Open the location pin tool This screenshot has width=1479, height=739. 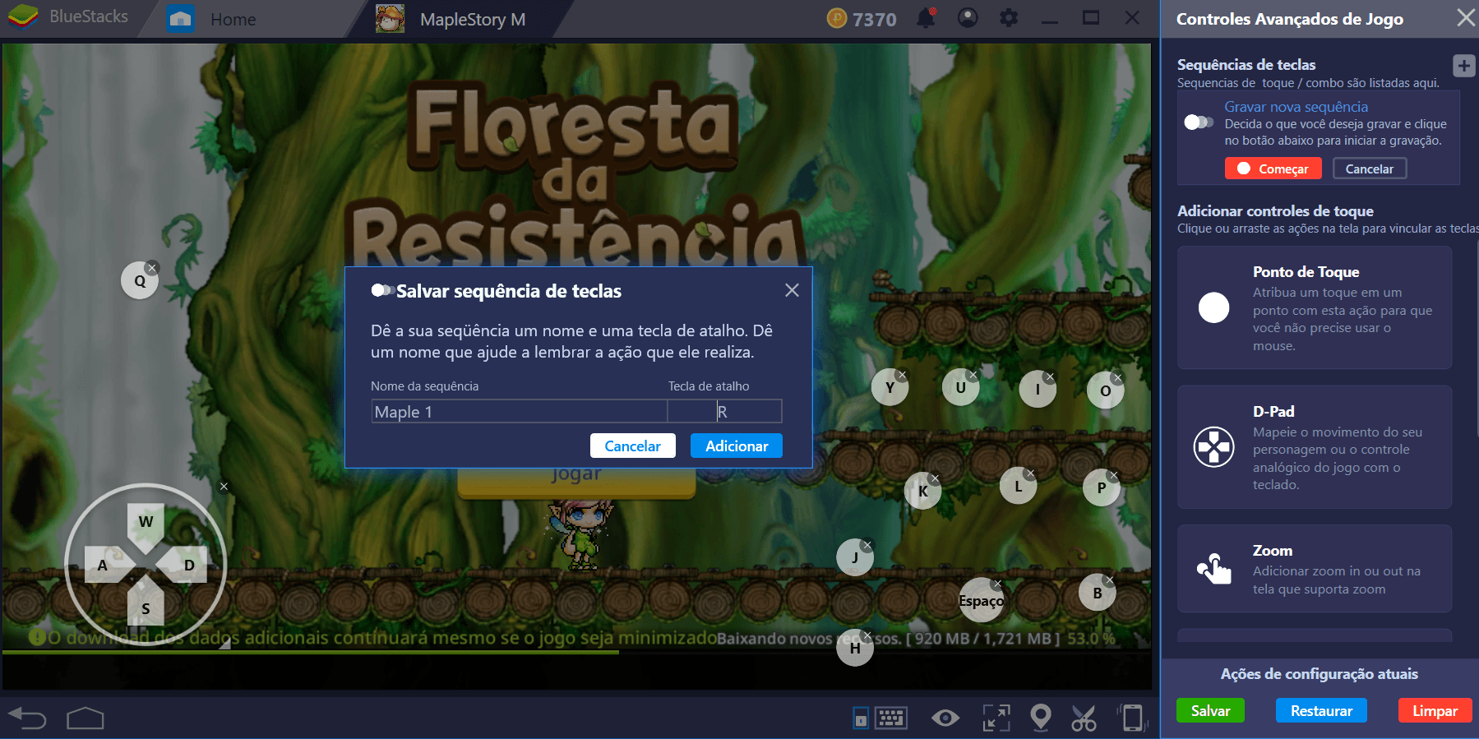(1041, 718)
